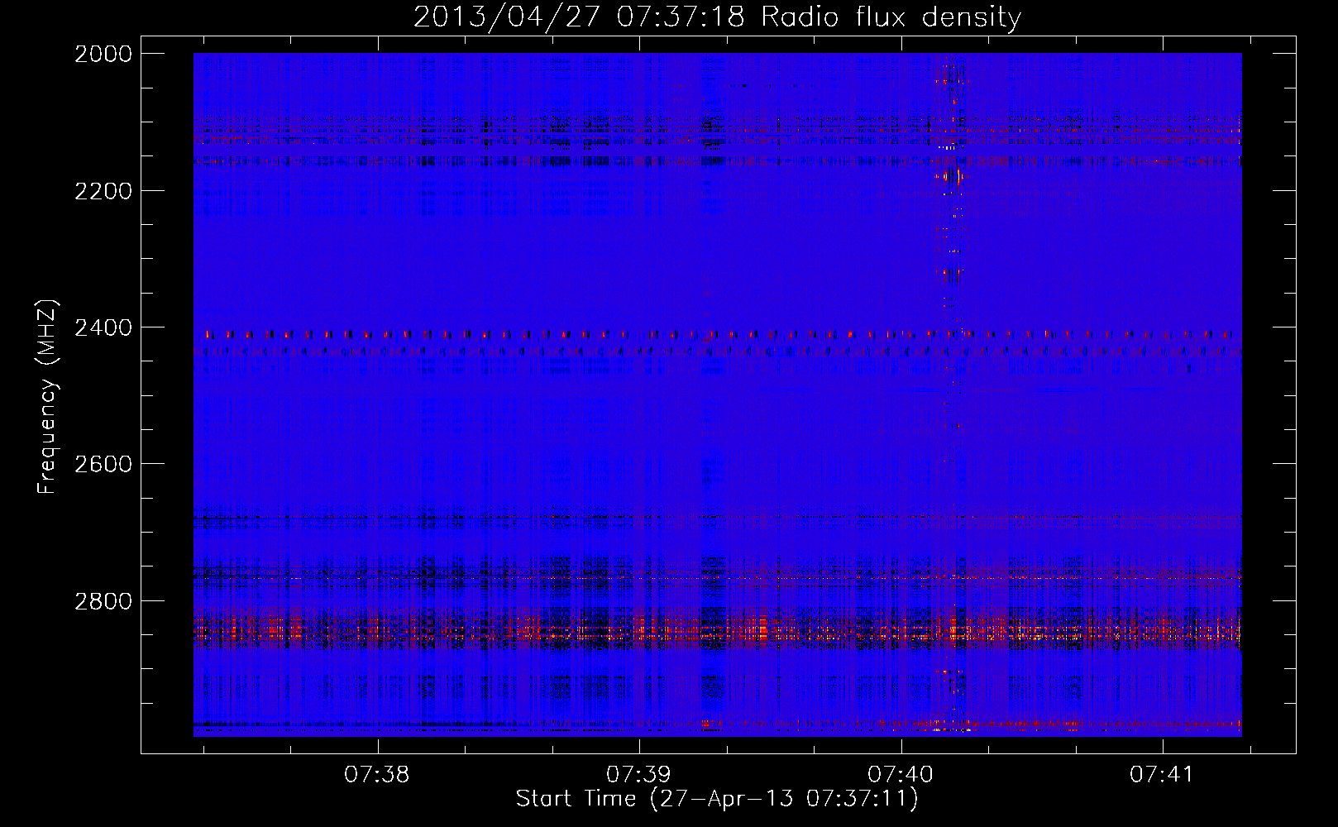Click the 2600 frequency tick label
The height and width of the screenshot is (827, 1338).
tap(103, 464)
